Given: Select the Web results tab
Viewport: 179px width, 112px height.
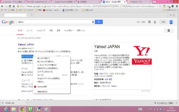Looking at the screenshot, I should point(20,31).
